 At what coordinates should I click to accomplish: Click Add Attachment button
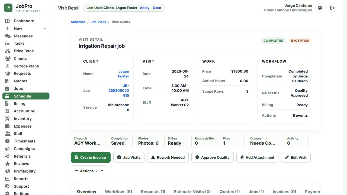pyautogui.click(x=257, y=157)
